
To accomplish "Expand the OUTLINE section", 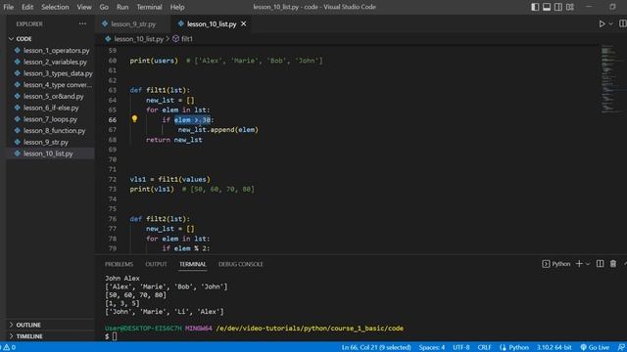I will tap(28, 325).
